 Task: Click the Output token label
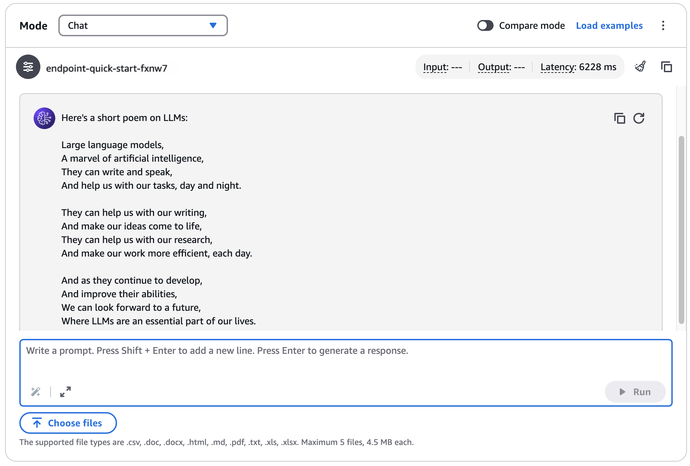click(494, 67)
